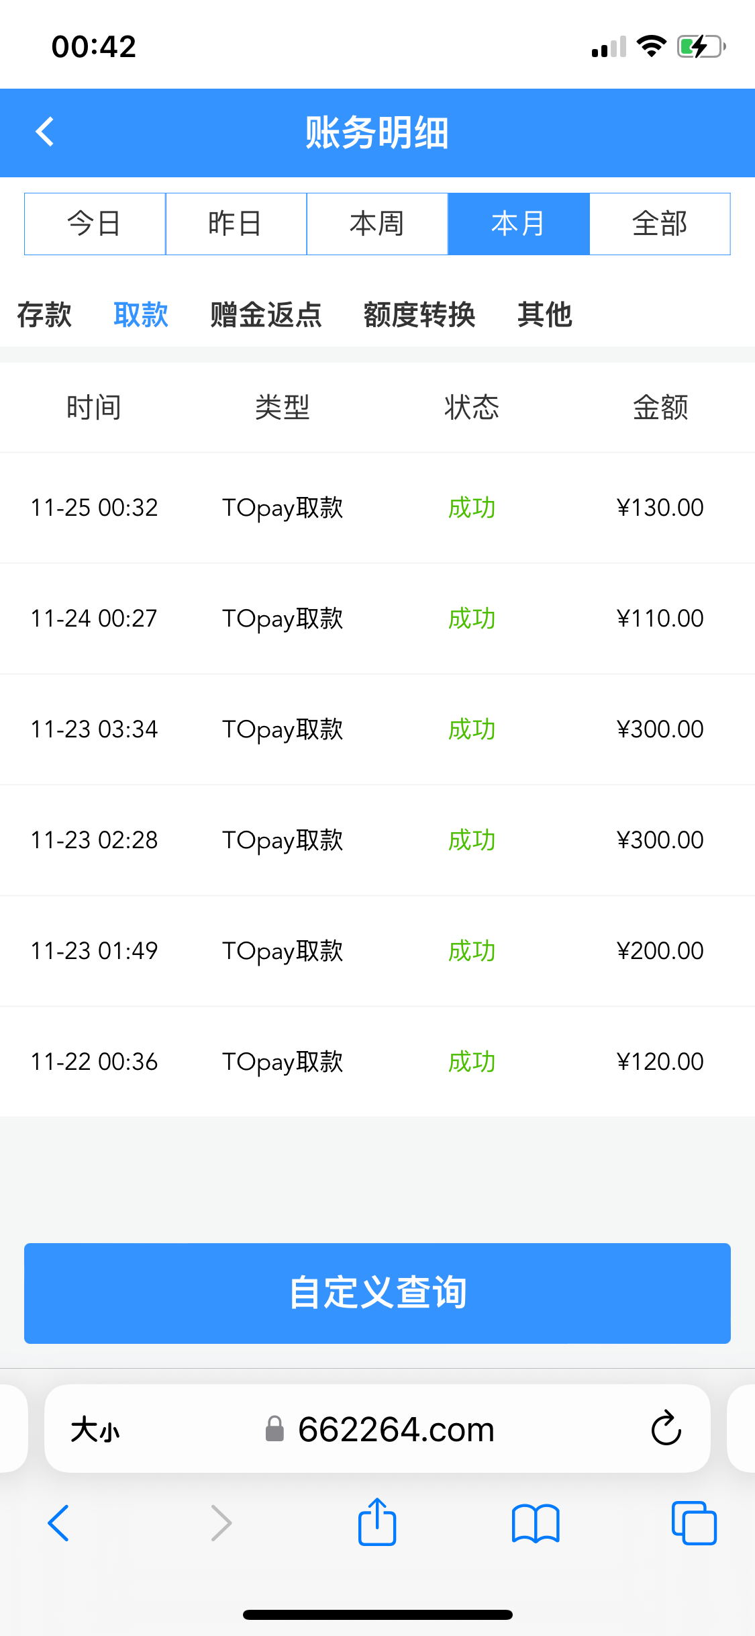Open the 11-25 00:32 withdrawal record
This screenshot has width=755, height=1636.
[377, 508]
